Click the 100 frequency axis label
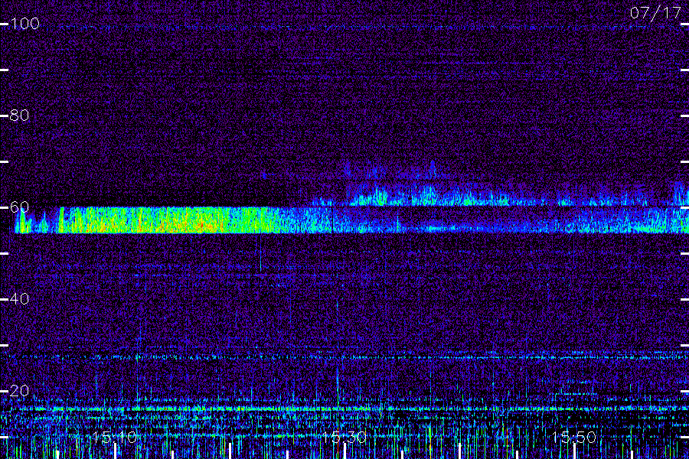Screen dimensions: 689x459 click(x=24, y=23)
